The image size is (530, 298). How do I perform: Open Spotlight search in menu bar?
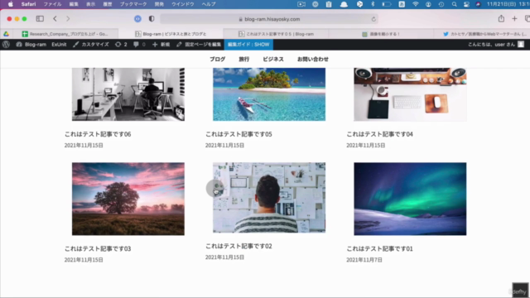(x=454, y=4)
